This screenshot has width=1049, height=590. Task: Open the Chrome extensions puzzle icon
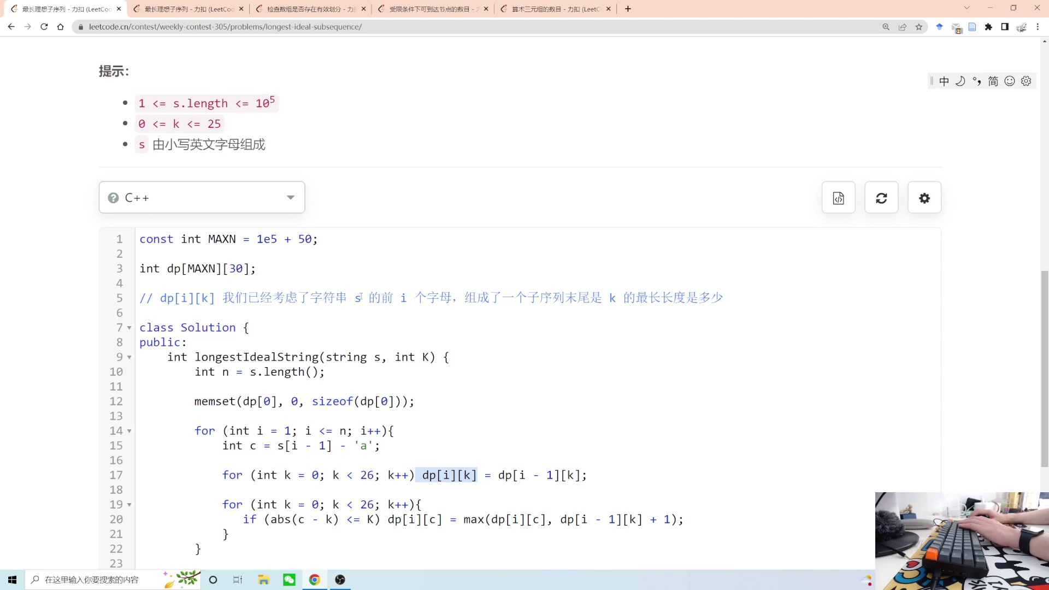coord(988,27)
